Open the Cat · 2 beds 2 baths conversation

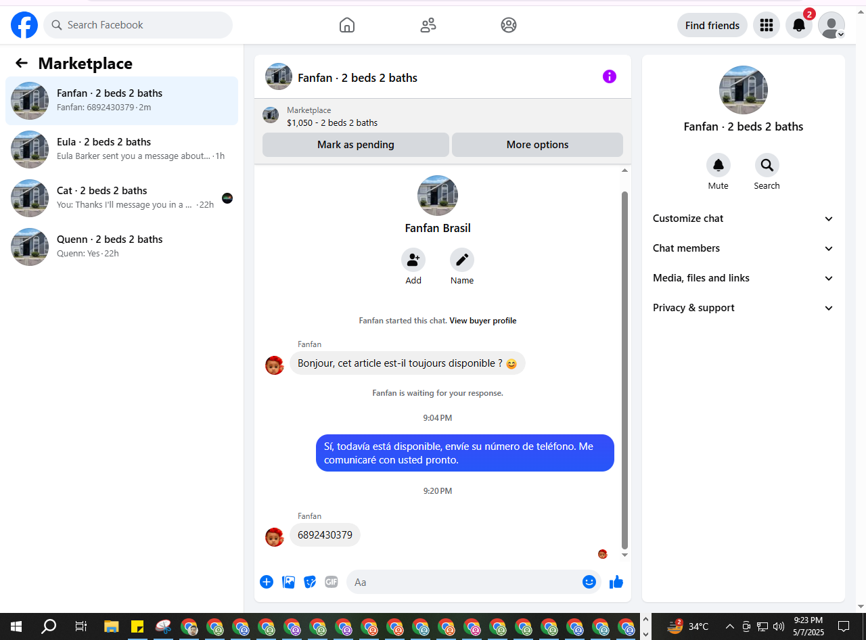pyautogui.click(x=122, y=198)
